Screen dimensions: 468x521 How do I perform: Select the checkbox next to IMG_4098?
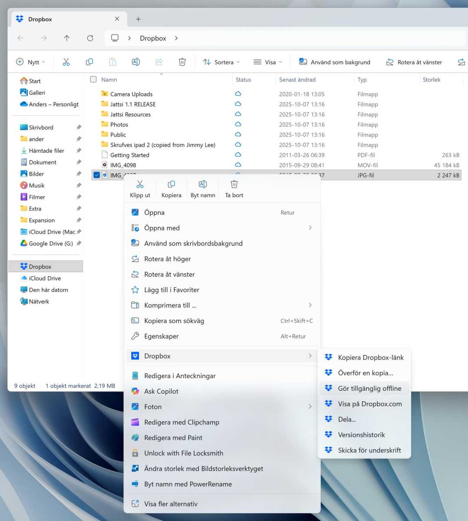(x=96, y=165)
